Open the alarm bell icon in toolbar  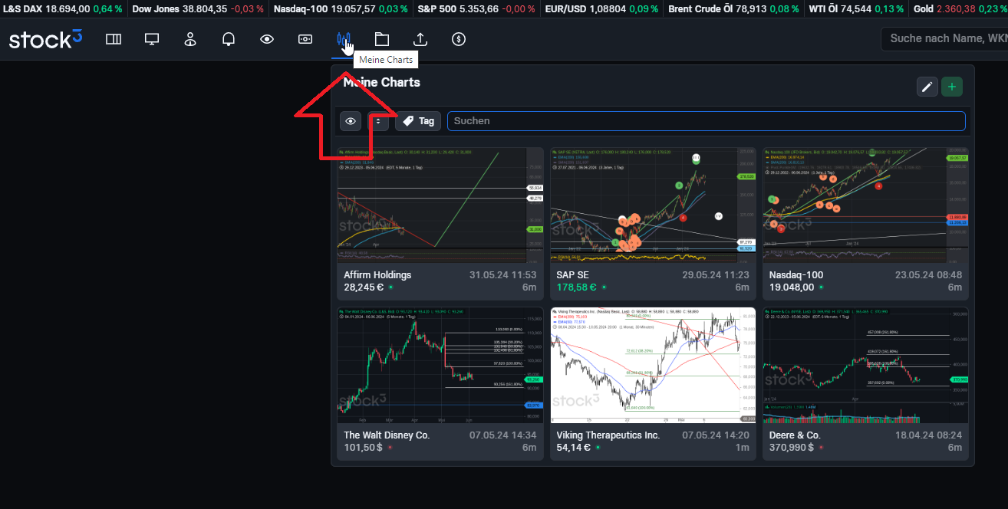coord(229,39)
